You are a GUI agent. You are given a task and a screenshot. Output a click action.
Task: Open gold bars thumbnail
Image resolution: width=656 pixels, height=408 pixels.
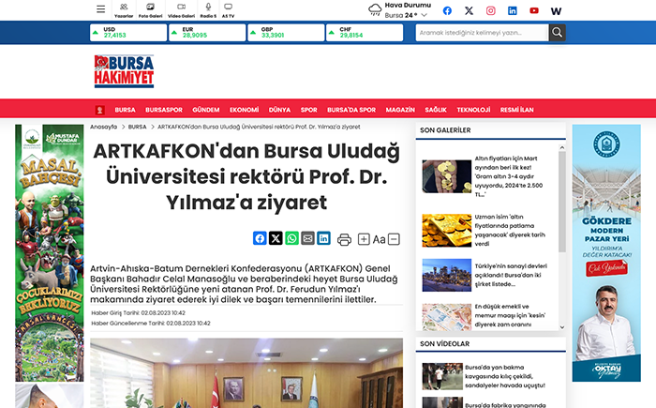pos(447,231)
